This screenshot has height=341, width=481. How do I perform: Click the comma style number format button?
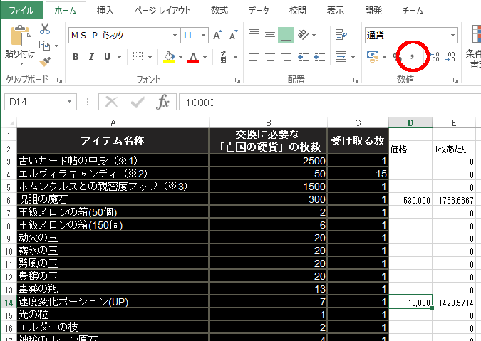(413, 56)
